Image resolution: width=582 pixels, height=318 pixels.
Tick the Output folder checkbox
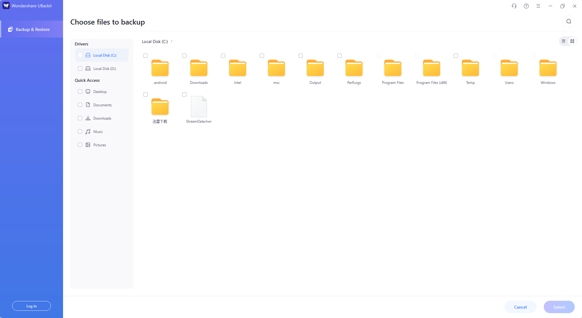[x=301, y=56]
